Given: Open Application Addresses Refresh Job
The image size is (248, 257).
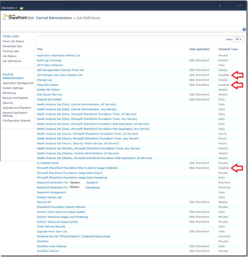Looking at the screenshot, I should click(x=58, y=55).
